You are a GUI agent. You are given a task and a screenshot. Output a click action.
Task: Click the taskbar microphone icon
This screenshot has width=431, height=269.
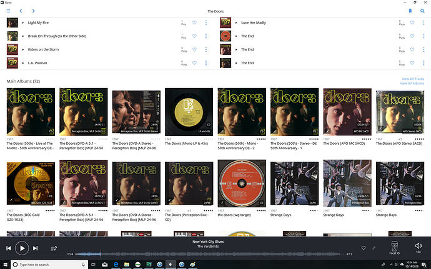coord(83,265)
